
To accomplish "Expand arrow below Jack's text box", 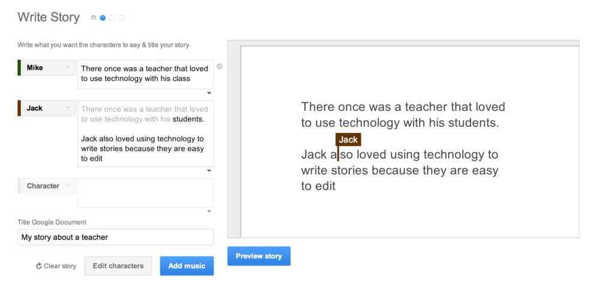I will coord(209,171).
